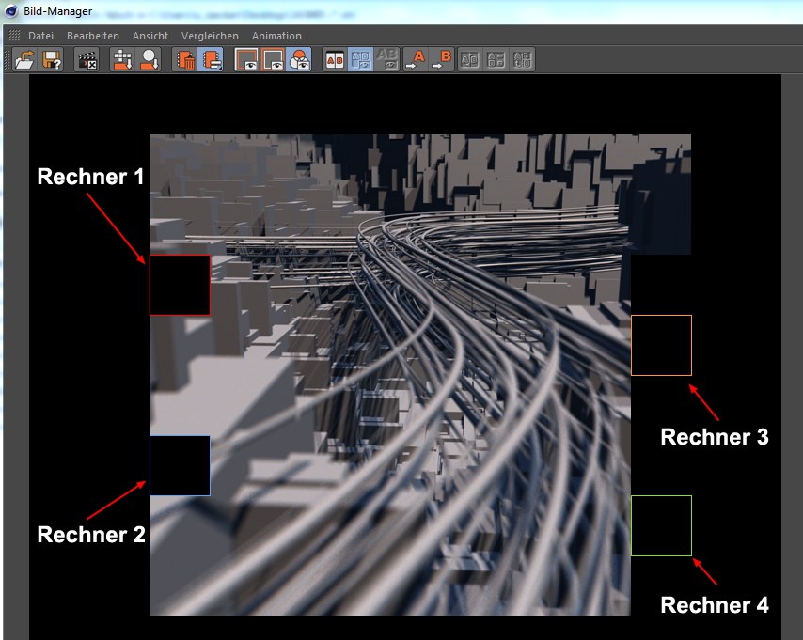Click the trash can delete icon in toolbar
The image size is (803, 640).
point(185,60)
